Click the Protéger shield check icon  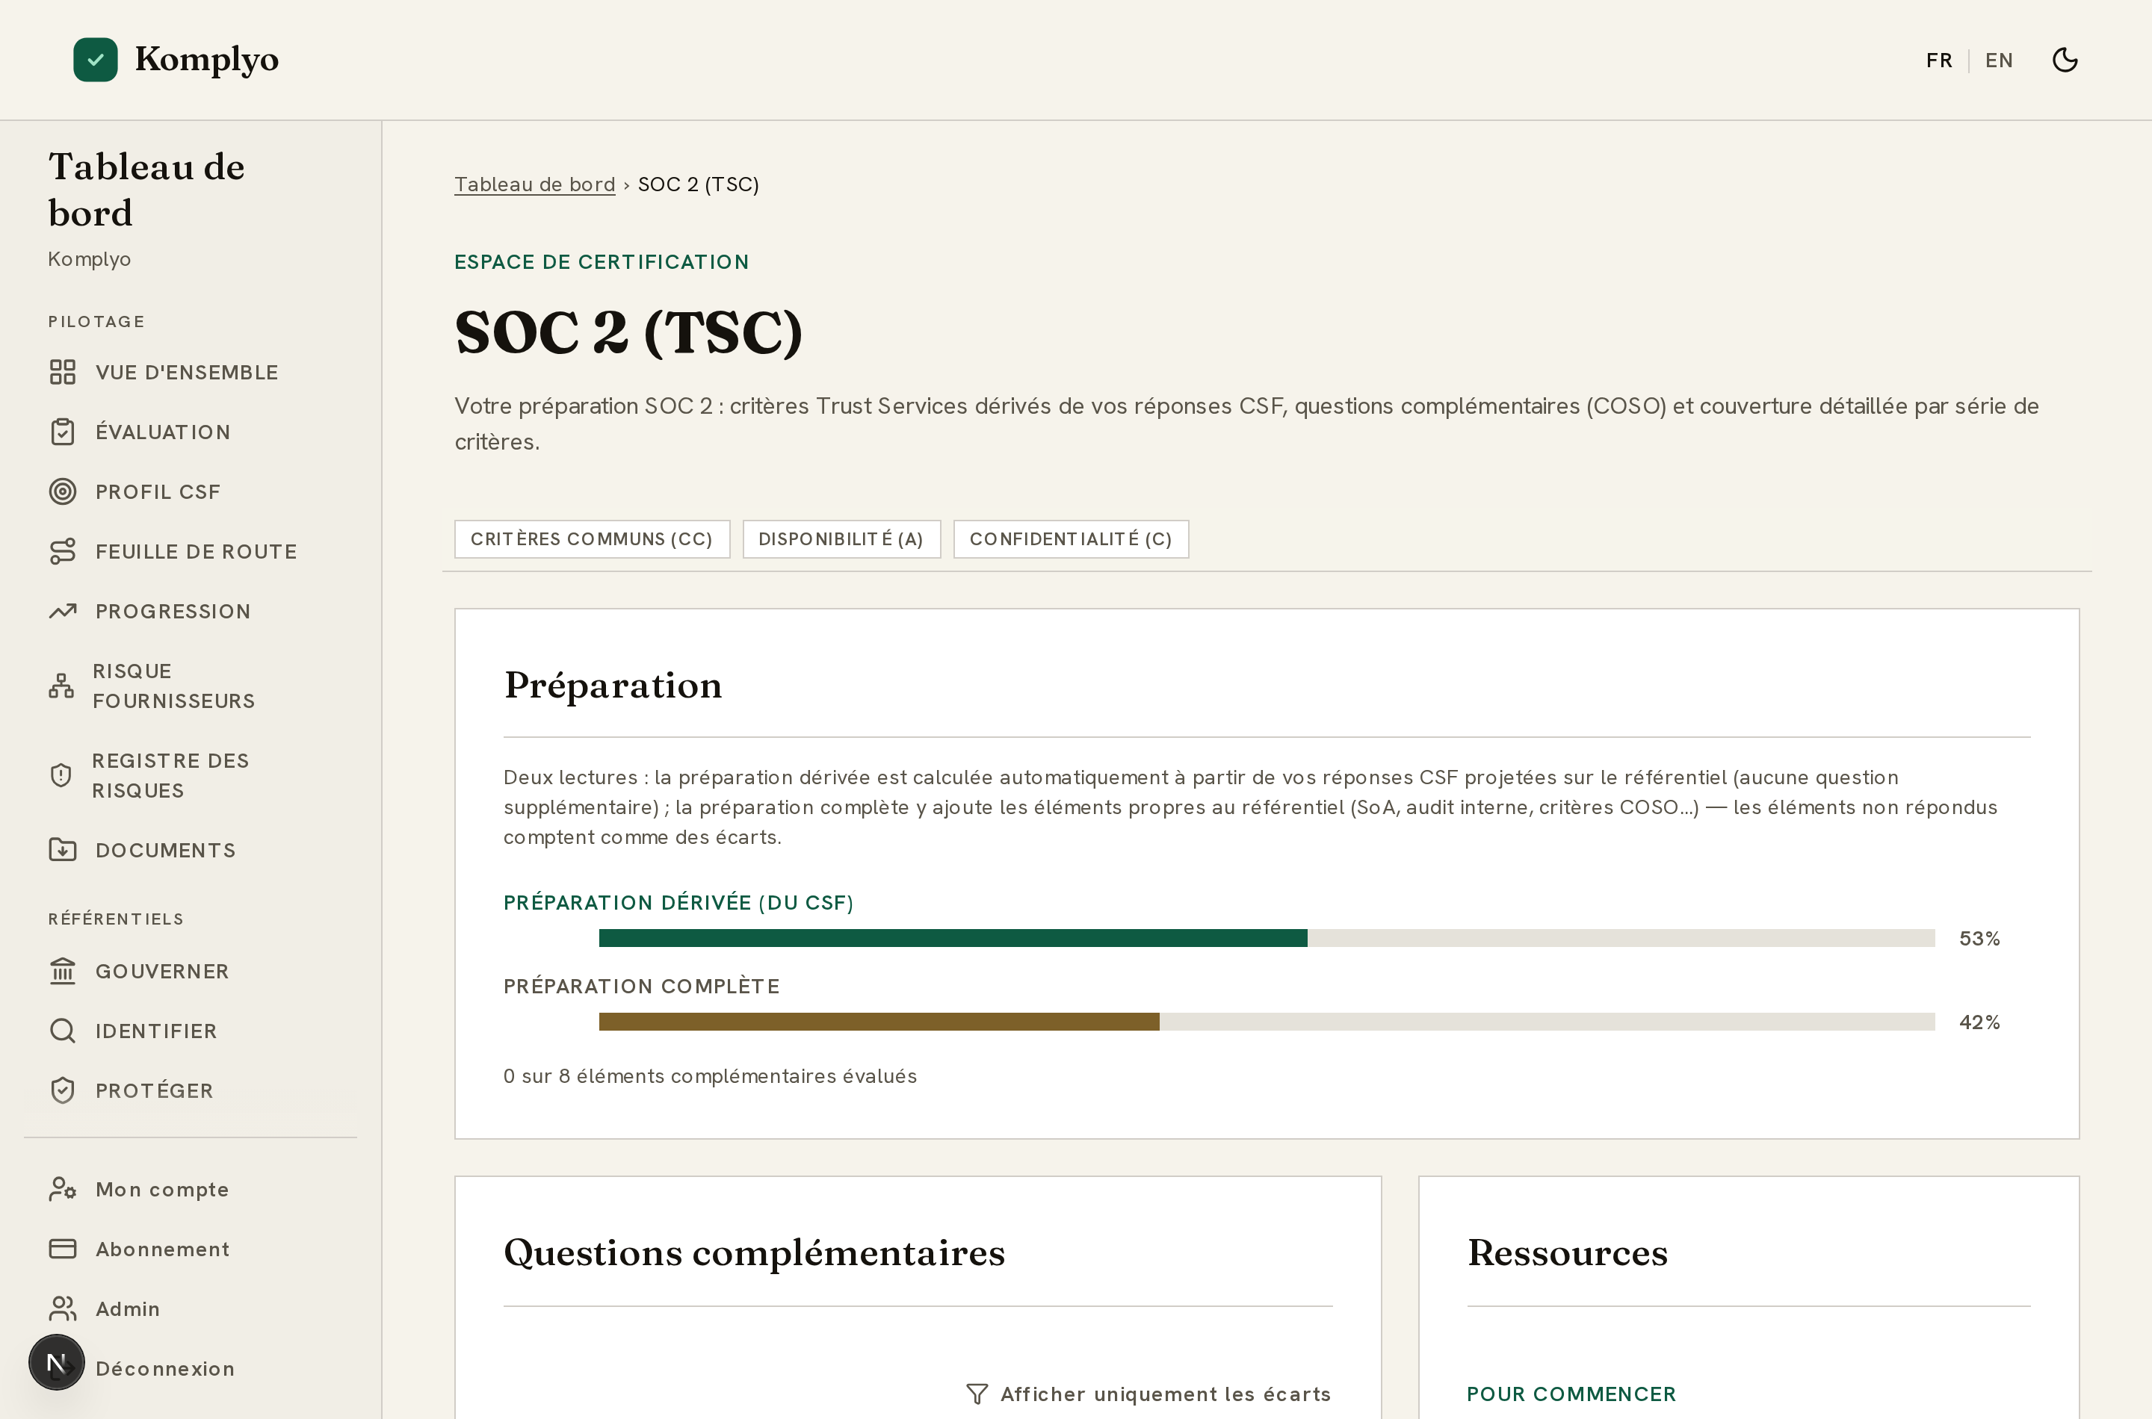(x=63, y=1090)
